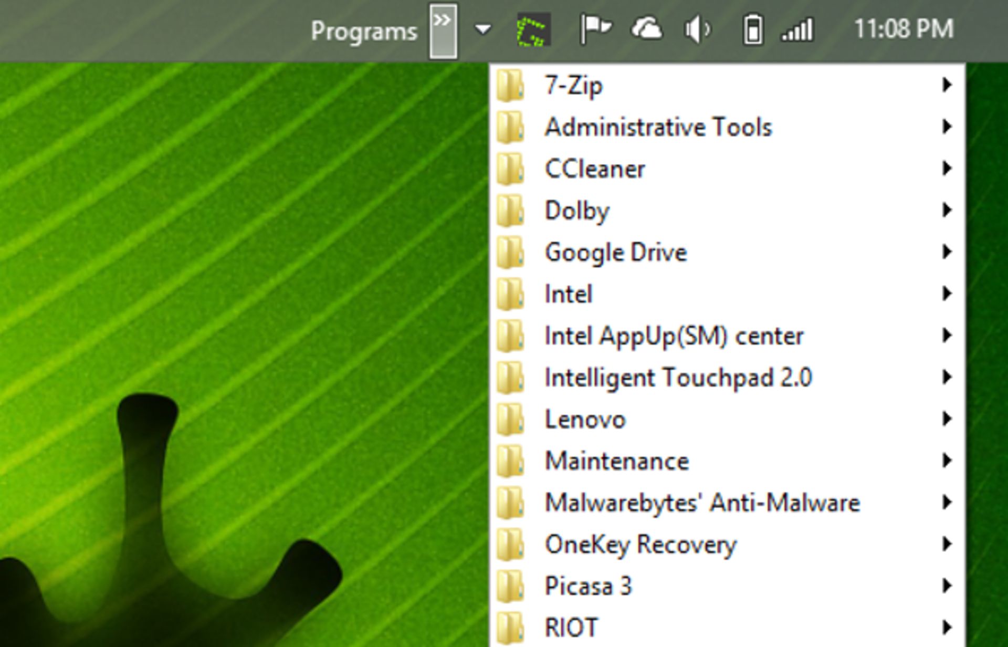Open Intel AppUp(SM) center entry
The image size is (1008, 647).
click(x=727, y=336)
